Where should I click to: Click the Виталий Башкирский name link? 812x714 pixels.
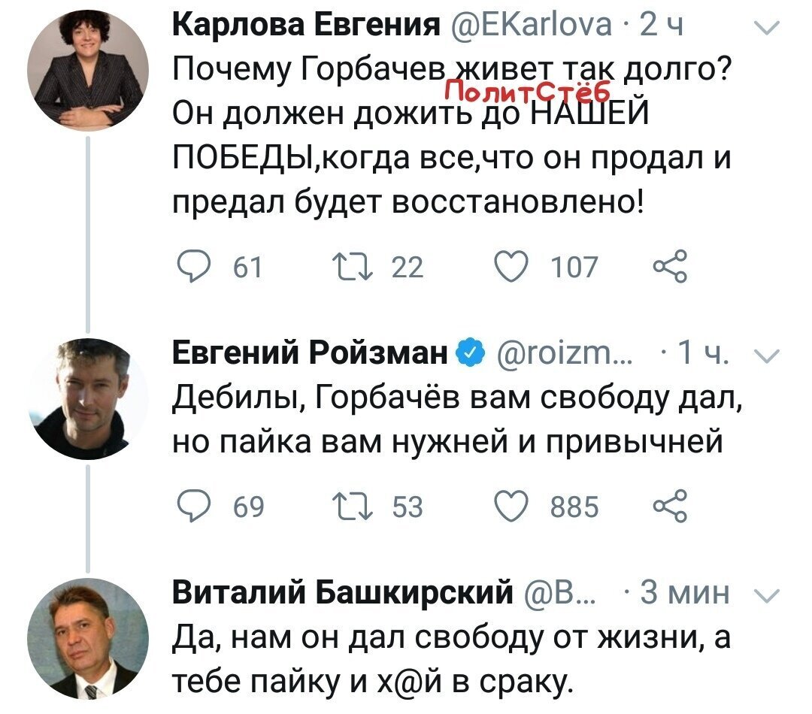pyautogui.click(x=342, y=592)
